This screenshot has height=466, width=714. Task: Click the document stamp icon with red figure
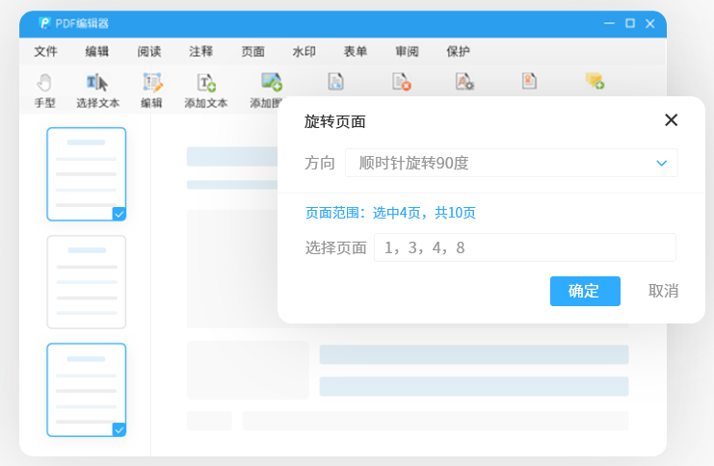[x=529, y=82]
